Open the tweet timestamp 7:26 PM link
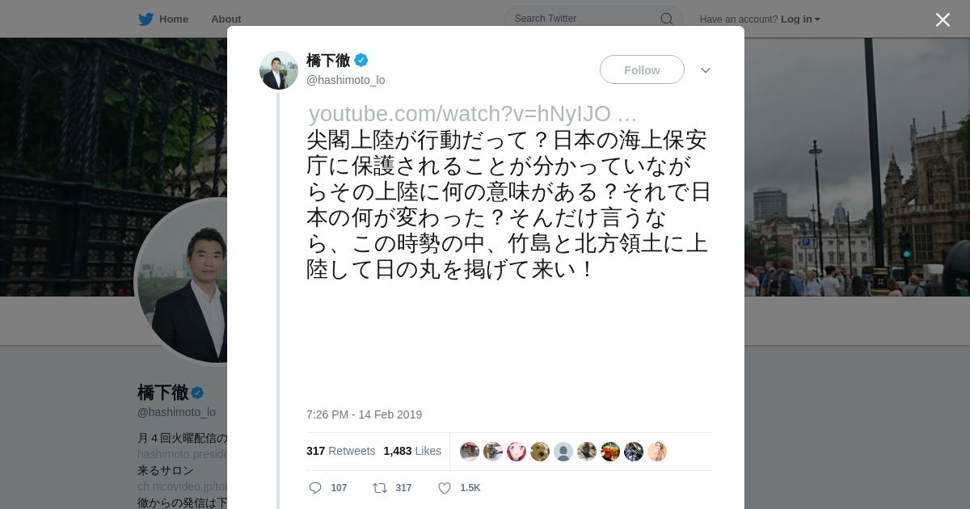 click(x=364, y=414)
